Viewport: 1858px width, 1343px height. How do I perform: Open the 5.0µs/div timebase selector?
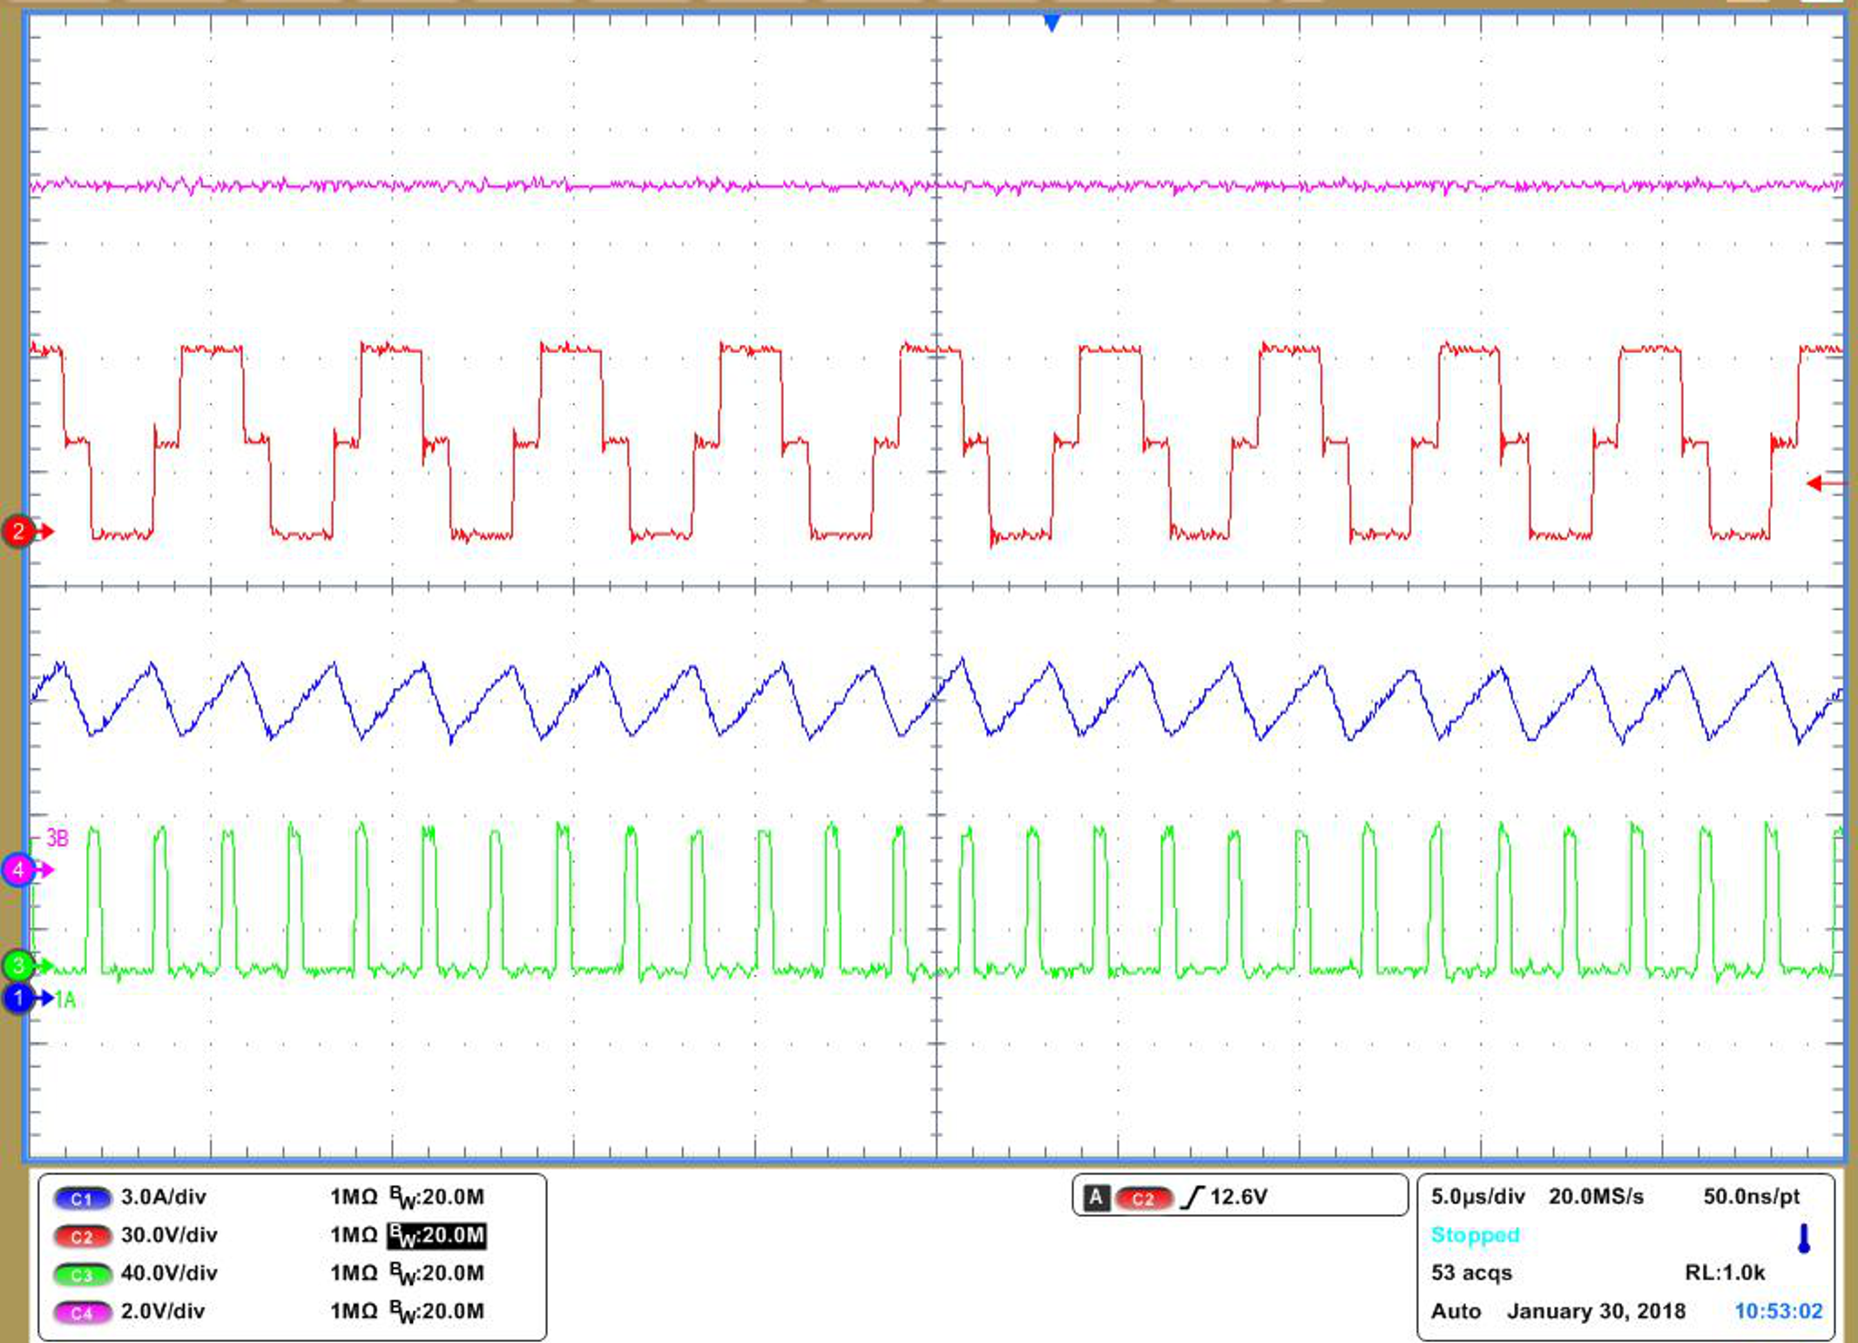[1478, 1196]
